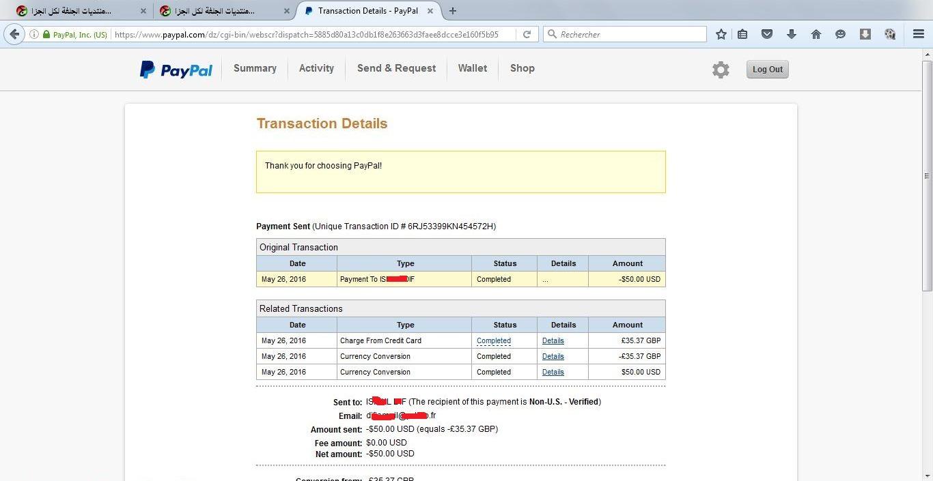Open a new tab with plus button
The image size is (933, 481).
click(x=453, y=11)
